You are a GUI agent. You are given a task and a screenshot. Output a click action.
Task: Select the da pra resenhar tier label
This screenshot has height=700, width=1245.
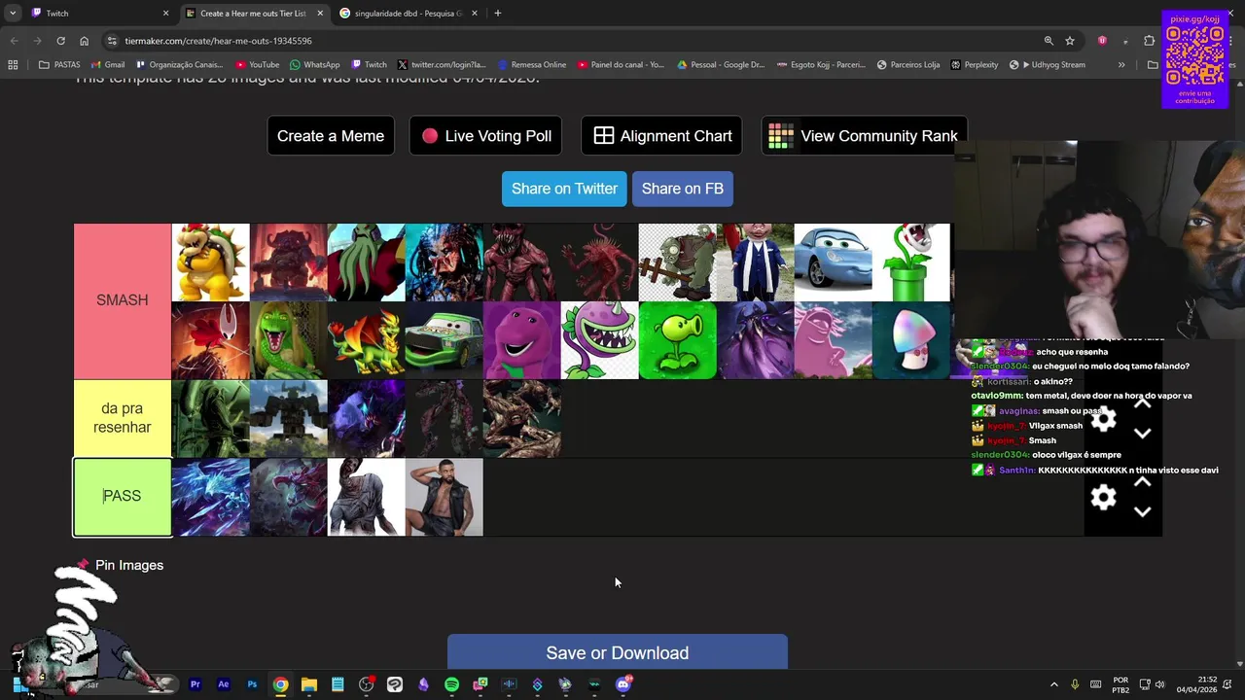pos(123,418)
